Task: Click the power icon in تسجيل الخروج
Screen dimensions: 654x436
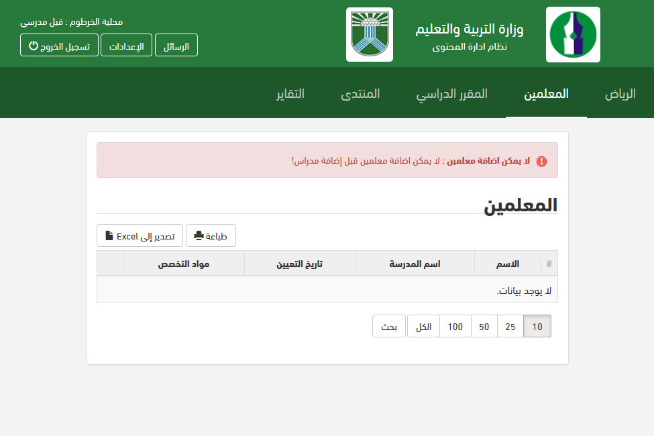Action: [x=34, y=46]
